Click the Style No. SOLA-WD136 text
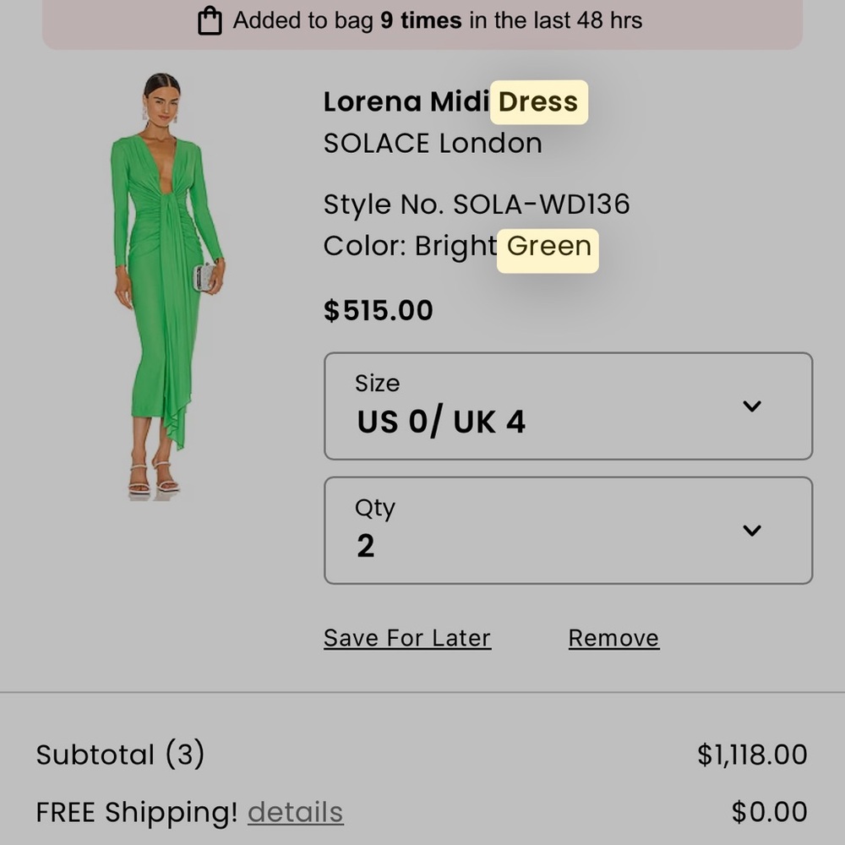 (x=477, y=204)
